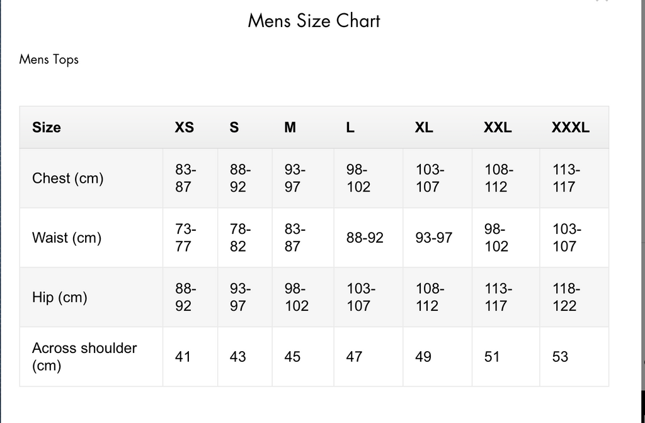Click the XL size column header

click(424, 127)
